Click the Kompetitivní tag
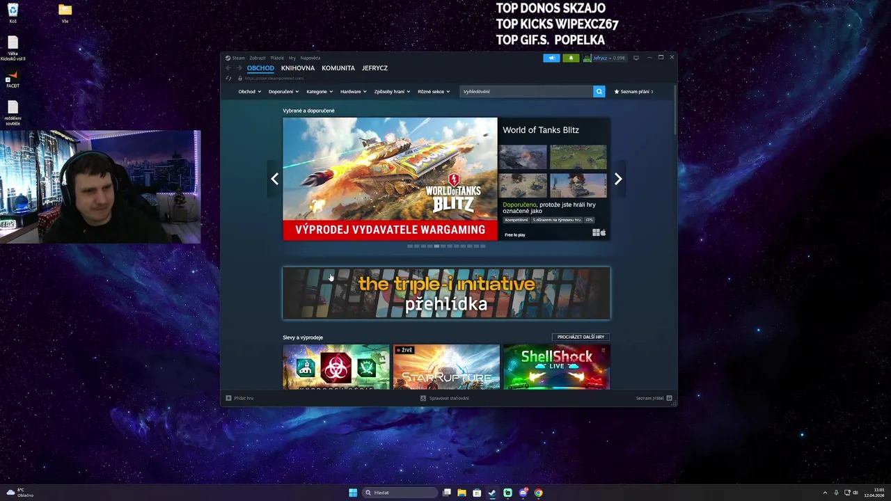 [x=517, y=220]
